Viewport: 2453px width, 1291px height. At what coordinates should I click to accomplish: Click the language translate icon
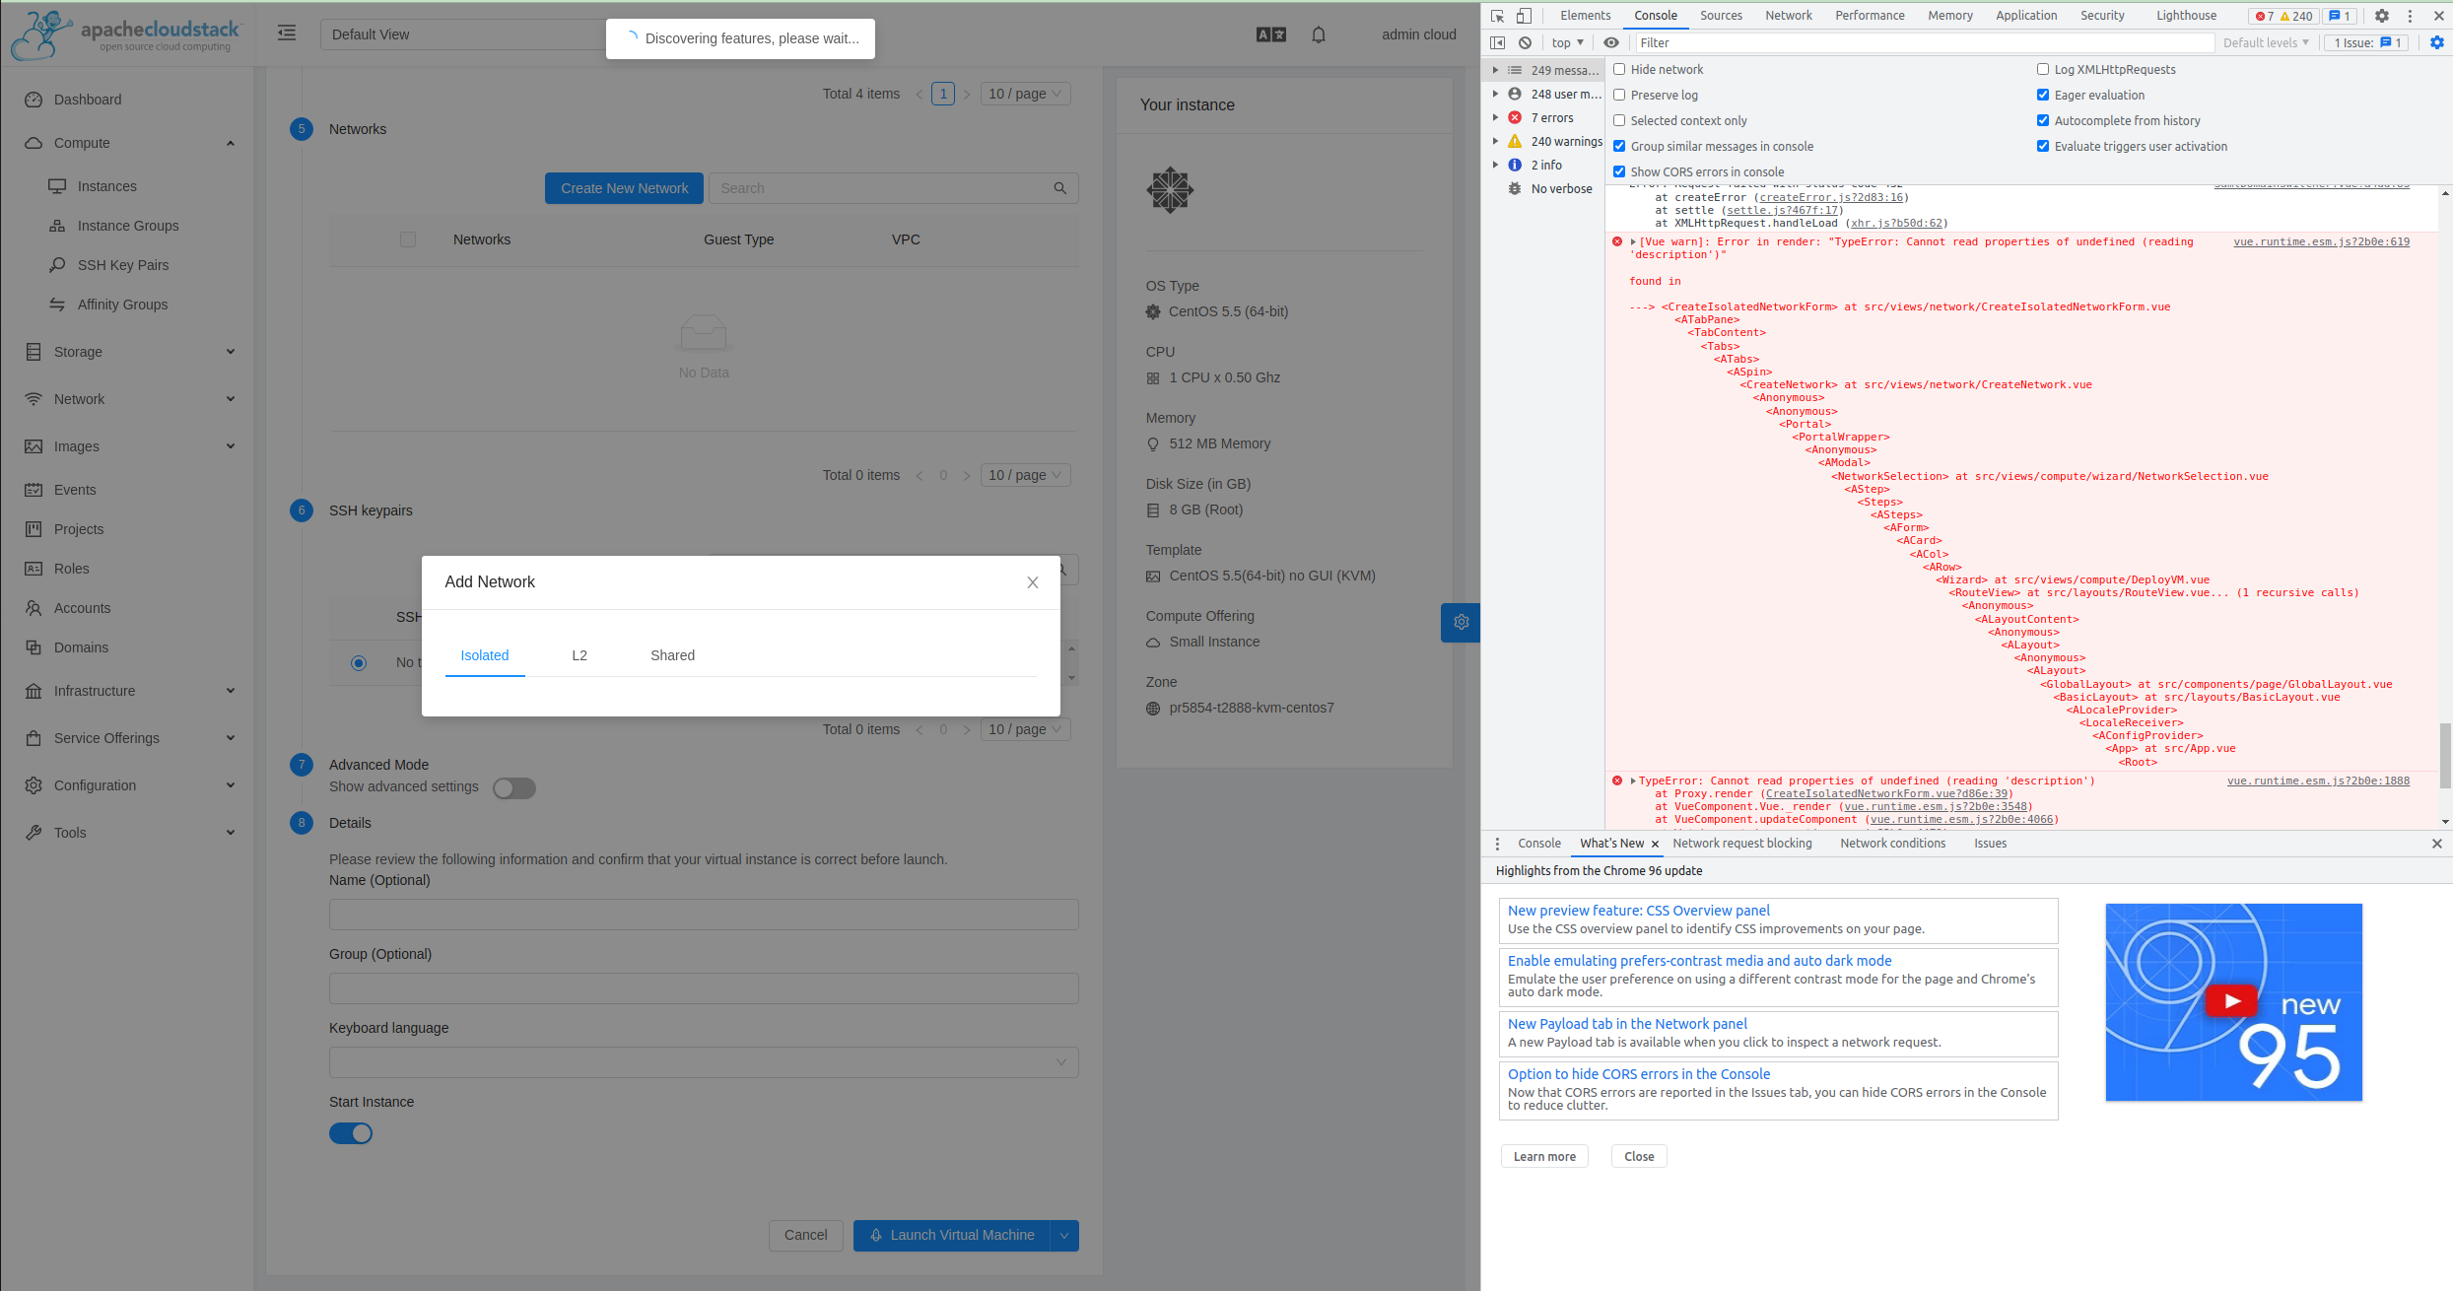pyautogui.click(x=1270, y=34)
